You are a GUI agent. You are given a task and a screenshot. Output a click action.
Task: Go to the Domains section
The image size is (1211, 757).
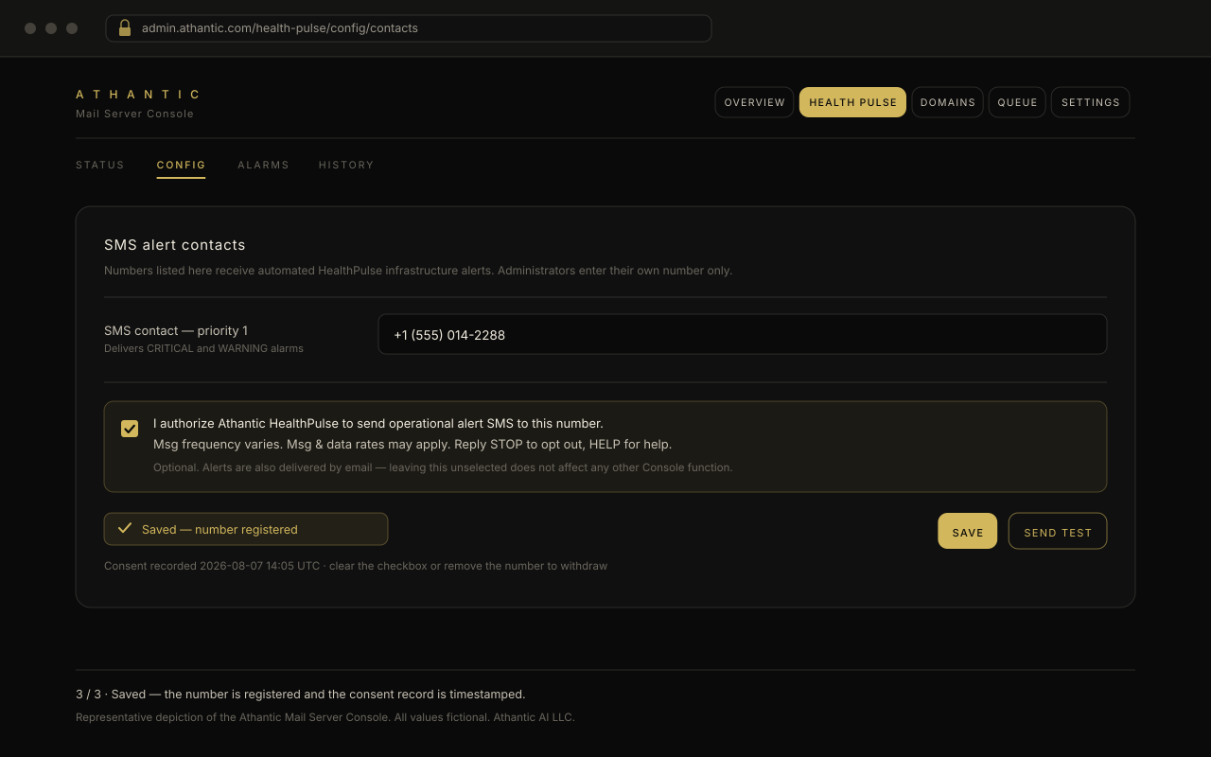pos(947,102)
